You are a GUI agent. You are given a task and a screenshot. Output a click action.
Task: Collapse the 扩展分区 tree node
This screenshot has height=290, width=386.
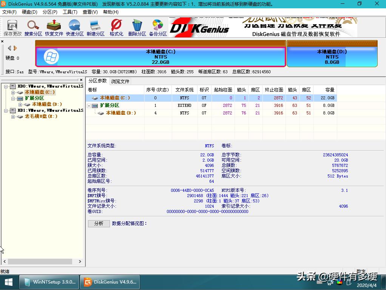[x=12, y=98]
